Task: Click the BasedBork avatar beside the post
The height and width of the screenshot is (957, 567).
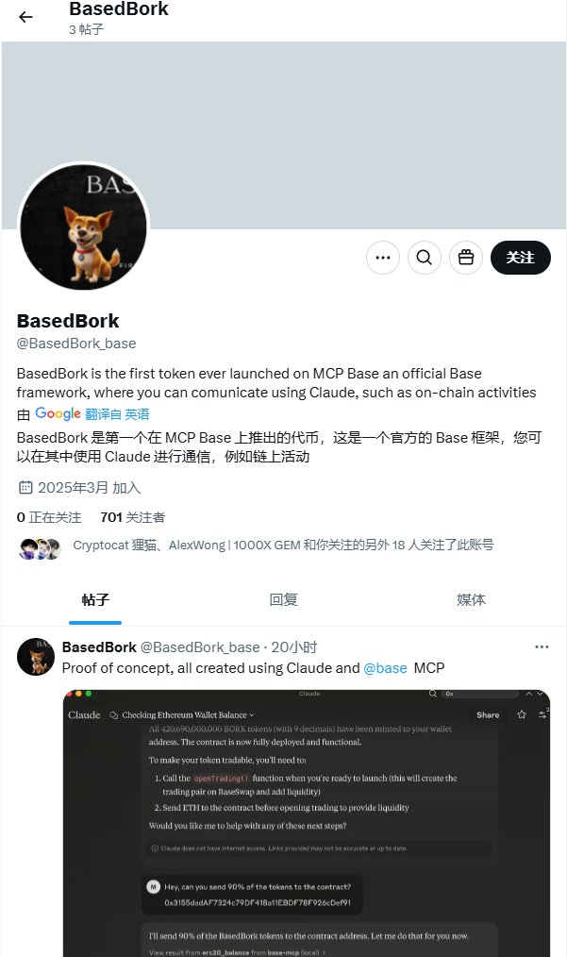Action: pos(36,657)
